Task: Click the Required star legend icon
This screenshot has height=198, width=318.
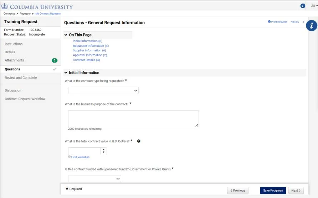Action: coord(67,188)
